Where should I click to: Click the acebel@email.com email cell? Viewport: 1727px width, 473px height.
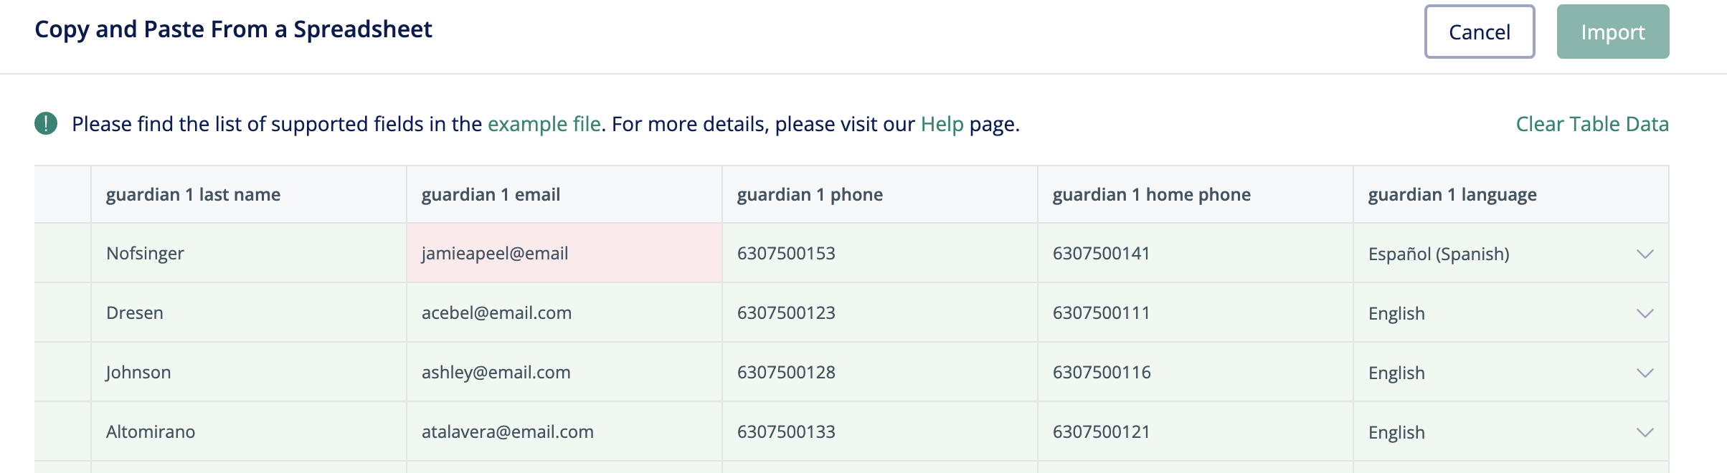click(x=564, y=312)
